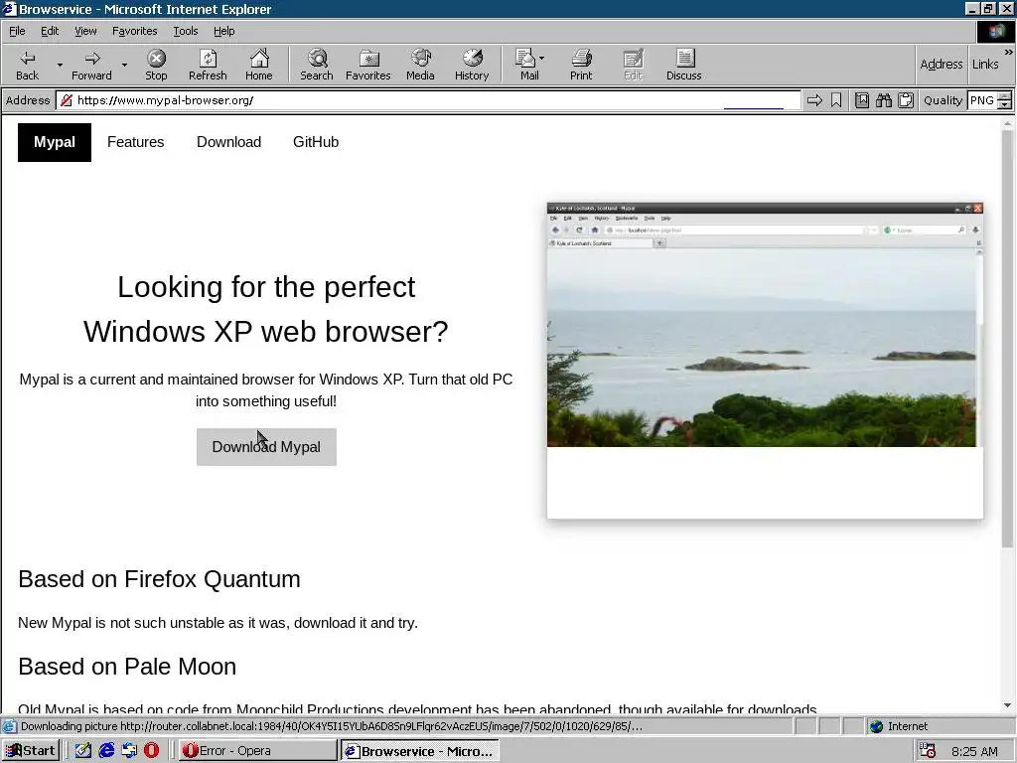Open the Favorites menu
The width and height of the screenshot is (1017, 763).
(x=134, y=31)
